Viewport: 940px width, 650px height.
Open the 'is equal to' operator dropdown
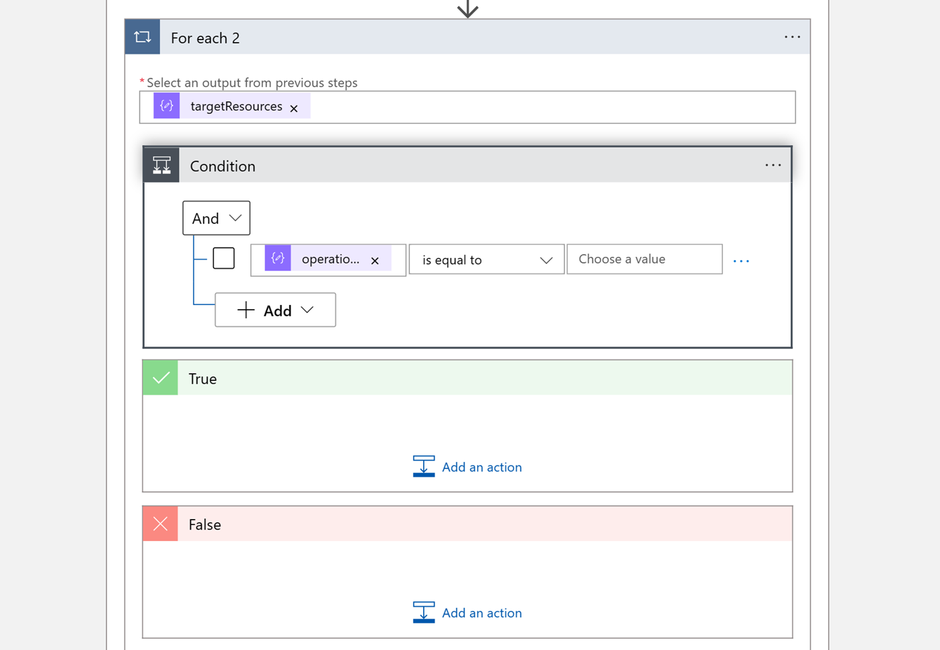click(x=486, y=259)
